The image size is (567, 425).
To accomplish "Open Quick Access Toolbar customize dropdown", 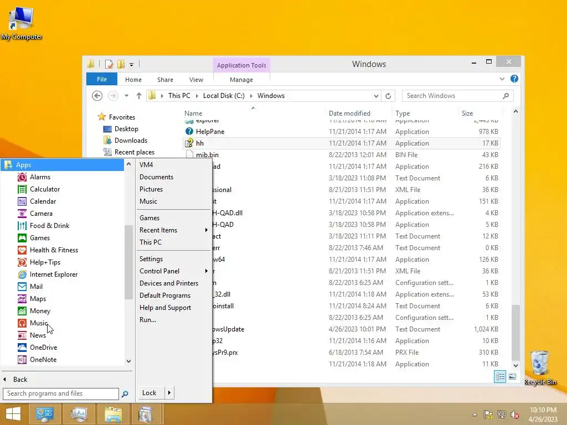I will click(x=131, y=65).
